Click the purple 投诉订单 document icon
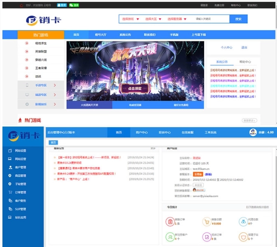277x247 pixels. click(x=207, y=237)
